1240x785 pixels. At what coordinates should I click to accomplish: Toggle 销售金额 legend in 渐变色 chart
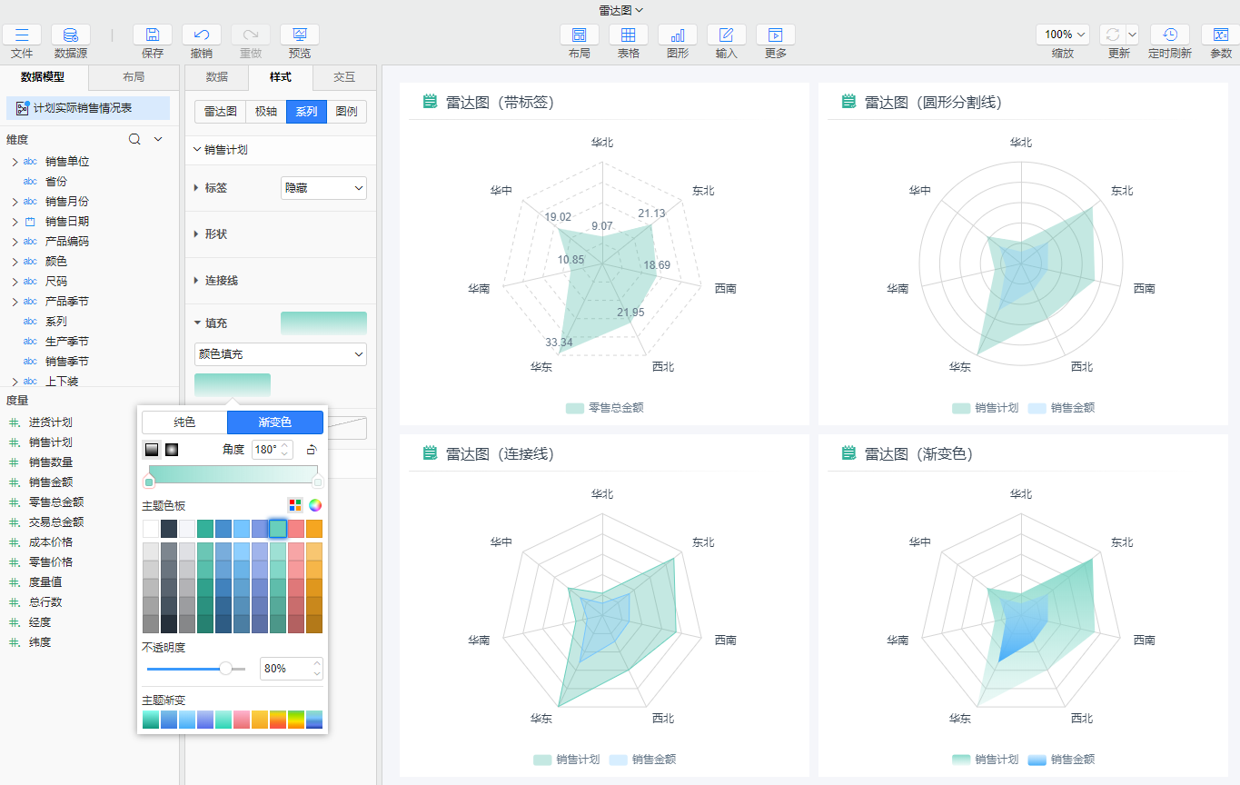[1061, 759]
